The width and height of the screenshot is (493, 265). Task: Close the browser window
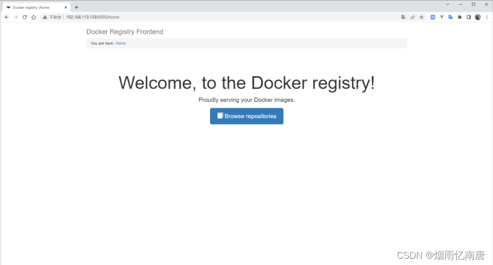[x=486, y=5]
